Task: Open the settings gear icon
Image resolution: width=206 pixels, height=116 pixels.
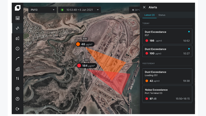Action: [18, 89]
